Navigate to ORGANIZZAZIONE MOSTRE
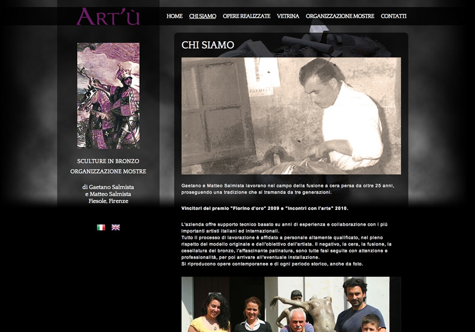Screen dimensions: 475x332 click(340, 16)
